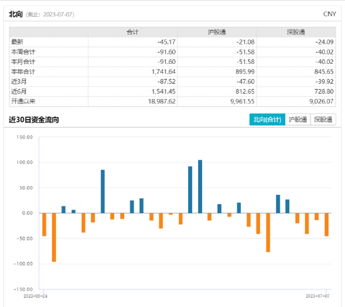Select the 本年合计 row label

[x=23, y=71]
